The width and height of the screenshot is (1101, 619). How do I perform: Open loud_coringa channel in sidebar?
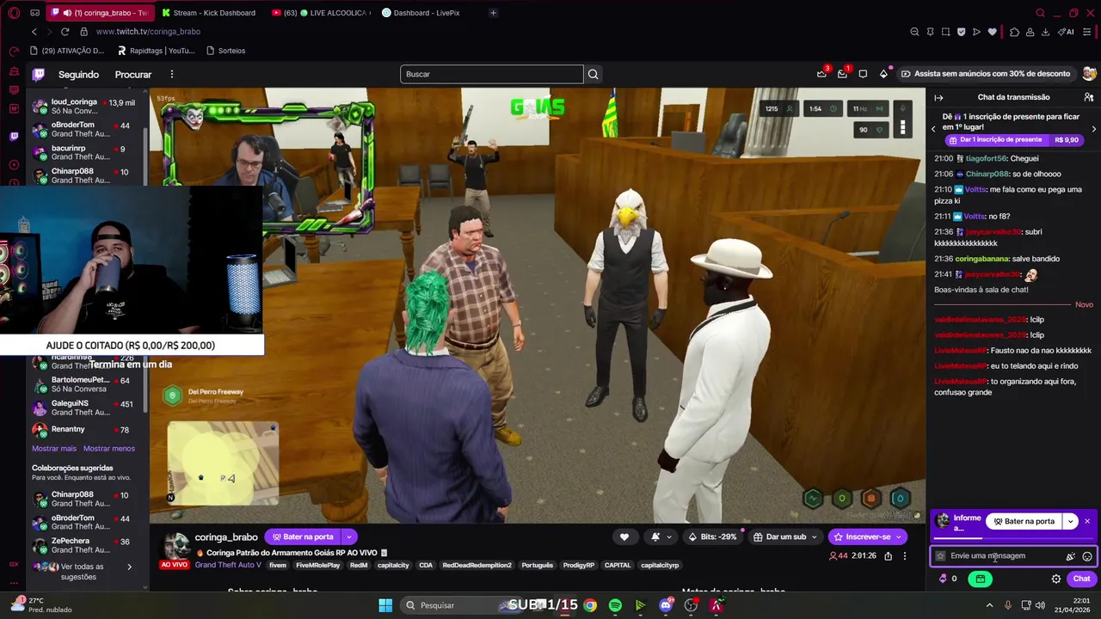pos(84,107)
